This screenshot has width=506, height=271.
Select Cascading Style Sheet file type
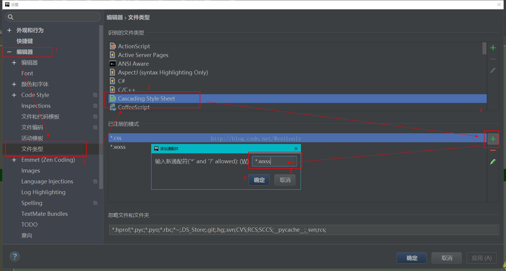(x=146, y=99)
